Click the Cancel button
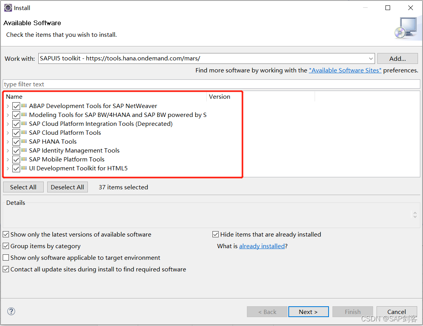Image resolution: width=423 pixels, height=326 pixels. click(x=397, y=312)
